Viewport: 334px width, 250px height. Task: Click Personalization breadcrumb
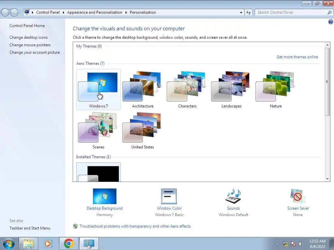[143, 12]
